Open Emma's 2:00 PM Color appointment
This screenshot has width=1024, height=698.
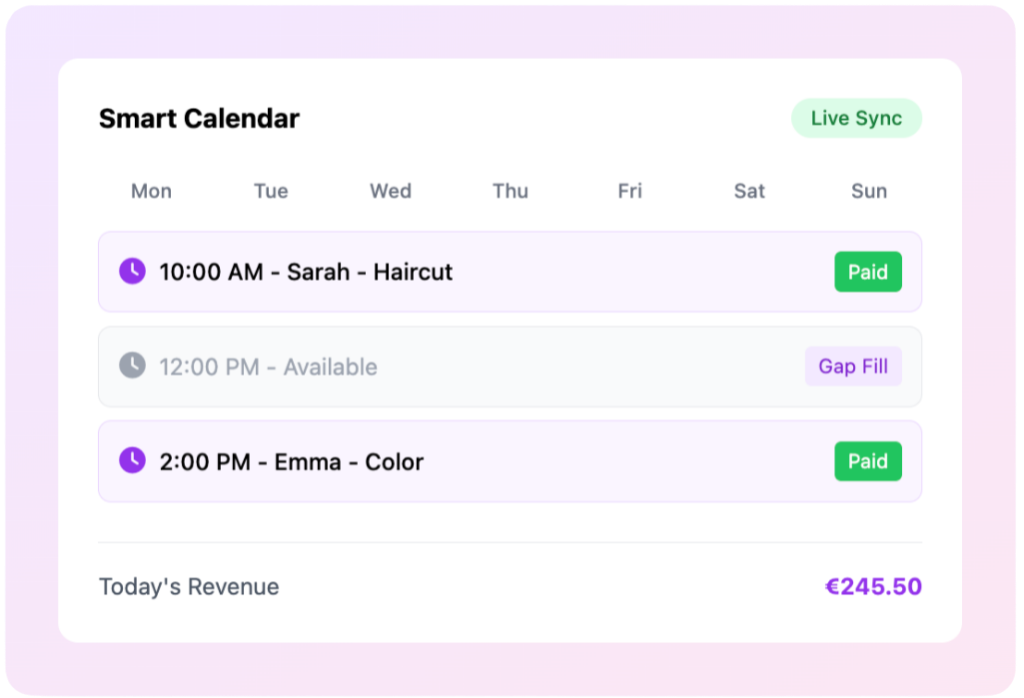point(292,461)
